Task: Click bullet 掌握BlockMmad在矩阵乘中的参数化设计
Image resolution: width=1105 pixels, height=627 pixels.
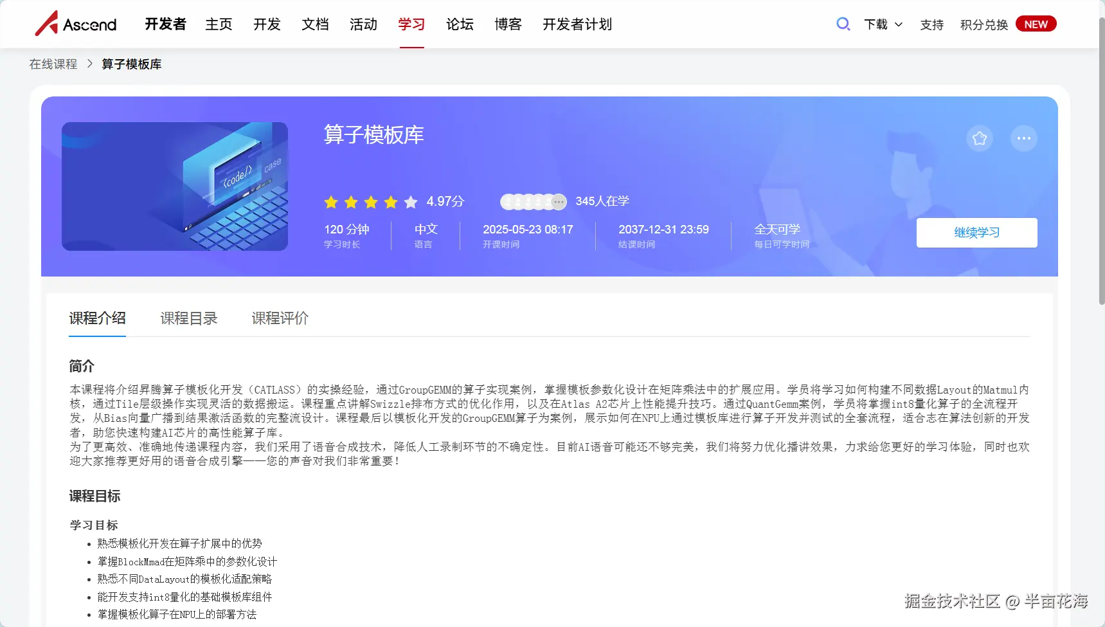Action: point(187,561)
